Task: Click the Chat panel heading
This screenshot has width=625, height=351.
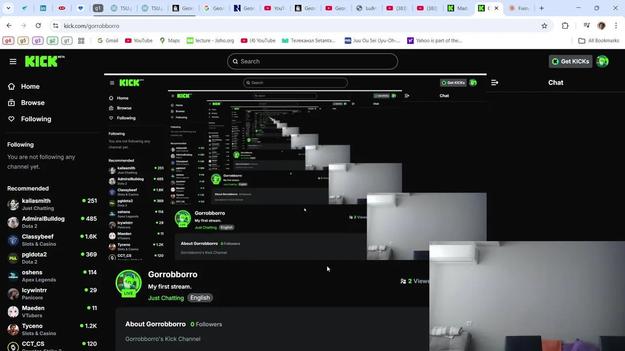Action: pos(556,82)
